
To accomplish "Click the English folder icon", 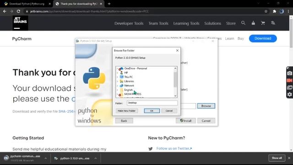I will coord(121,90).
